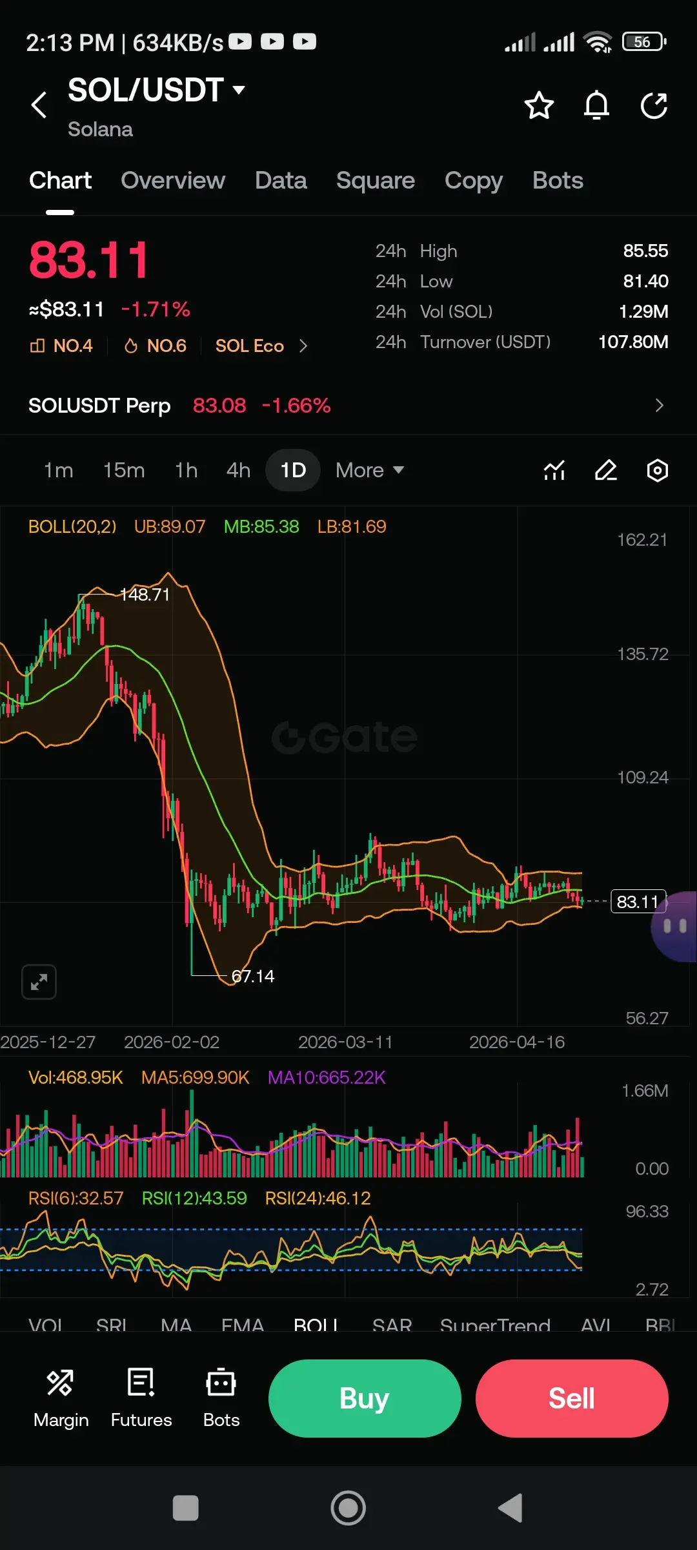Tap the 148.71 high marker on chart
This screenshot has height=1550, width=697.
tap(145, 594)
